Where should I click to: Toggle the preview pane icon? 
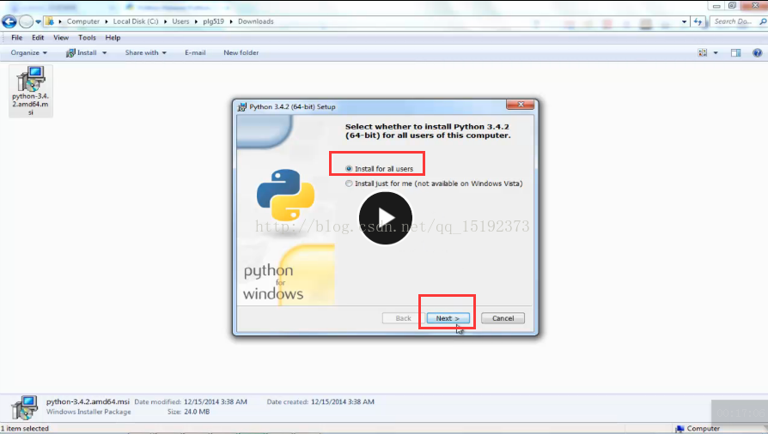(x=735, y=53)
